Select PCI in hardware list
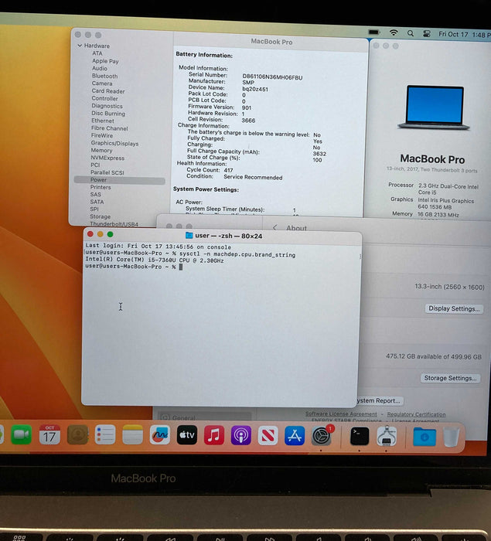This screenshot has width=491, height=541. coord(95,165)
